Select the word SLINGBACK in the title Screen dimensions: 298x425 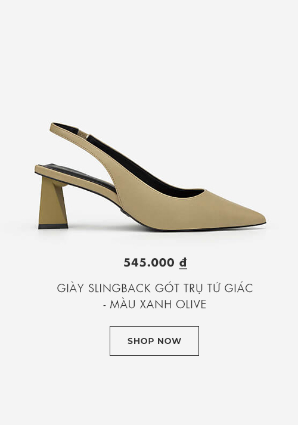tap(119, 288)
